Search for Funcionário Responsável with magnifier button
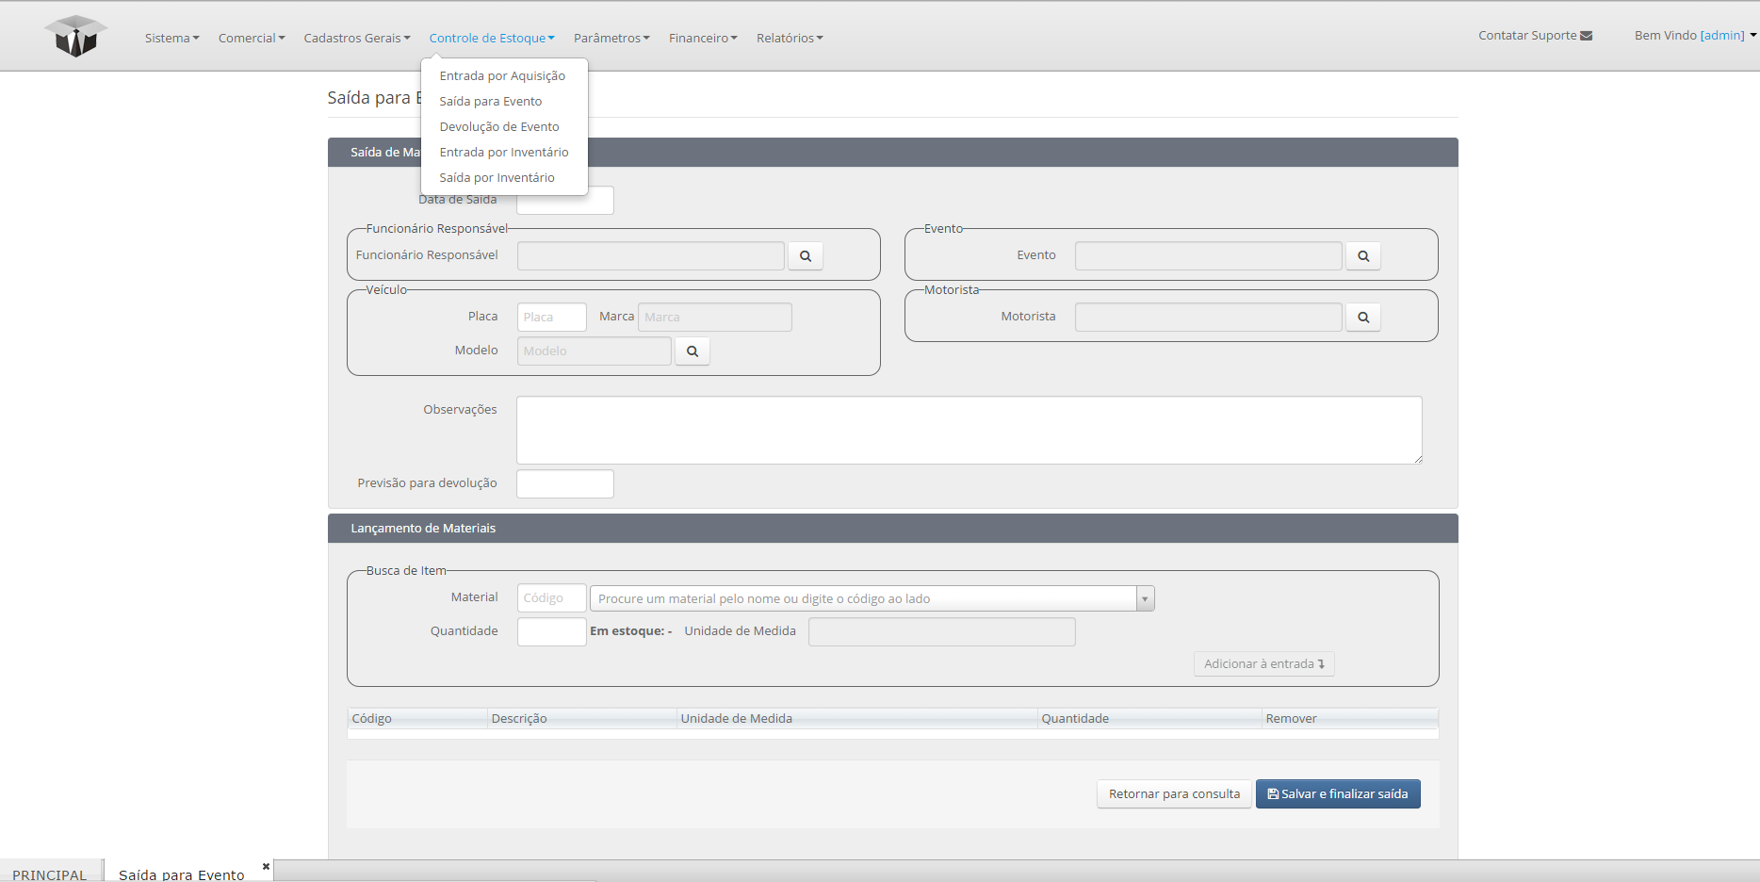1760x882 pixels. 806,256
